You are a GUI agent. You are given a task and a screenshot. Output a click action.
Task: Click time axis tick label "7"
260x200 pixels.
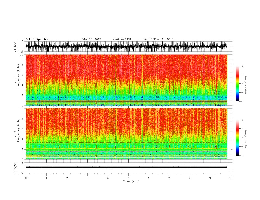tap(169, 178)
